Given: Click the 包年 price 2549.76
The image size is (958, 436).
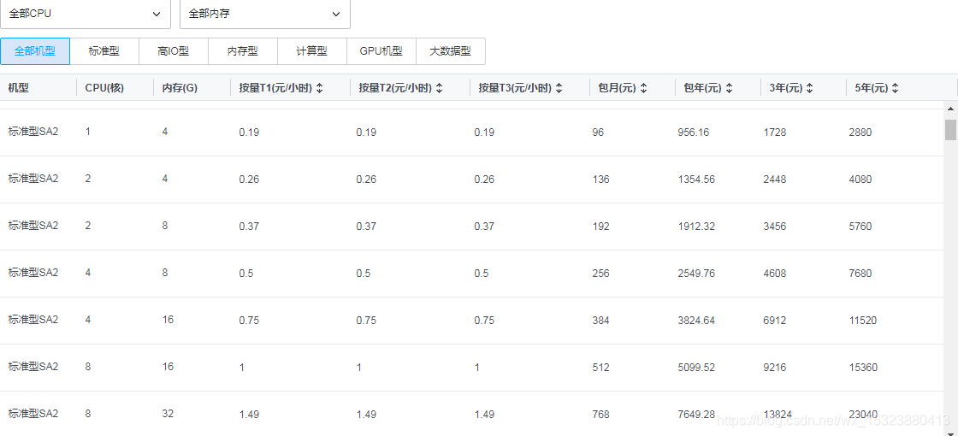Looking at the screenshot, I should pos(696,273).
